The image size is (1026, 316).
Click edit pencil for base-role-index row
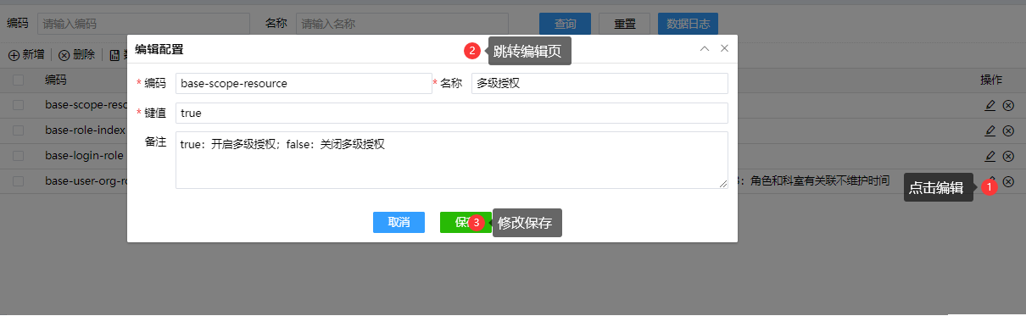[990, 130]
